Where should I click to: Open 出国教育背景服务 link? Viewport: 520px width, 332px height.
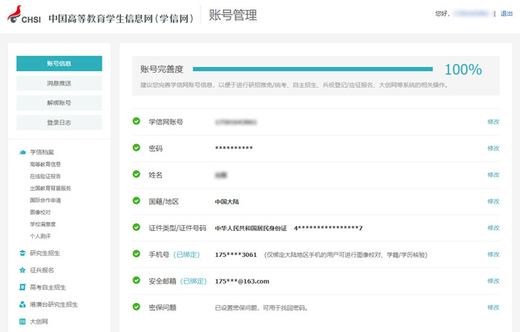tap(51, 188)
